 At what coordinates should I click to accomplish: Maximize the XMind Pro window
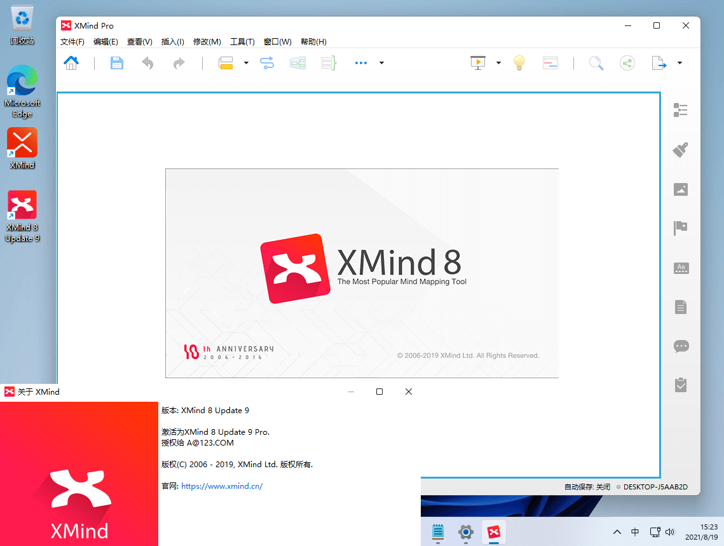[657, 25]
